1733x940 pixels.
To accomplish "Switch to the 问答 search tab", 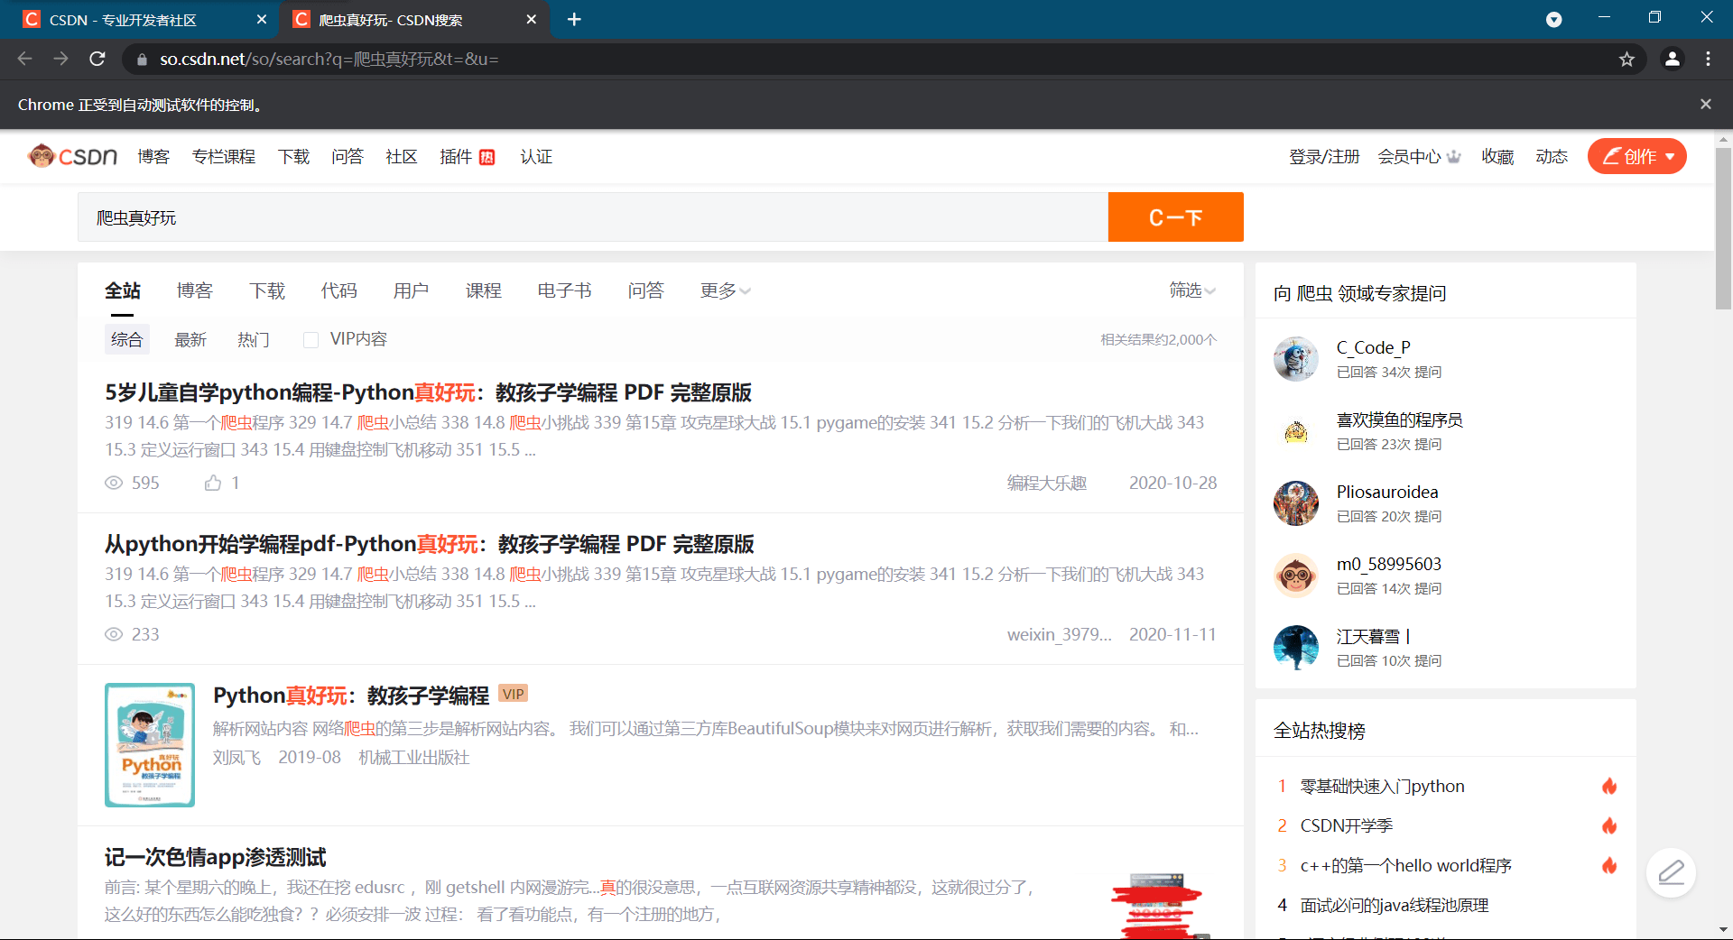I will point(646,290).
